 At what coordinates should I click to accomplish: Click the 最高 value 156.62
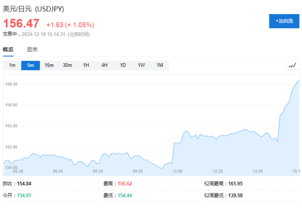click(125, 184)
